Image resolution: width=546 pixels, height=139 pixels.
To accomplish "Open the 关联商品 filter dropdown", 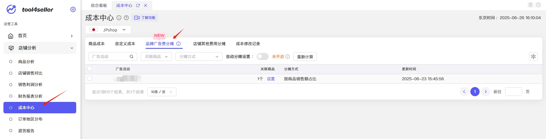I will click(156, 57).
